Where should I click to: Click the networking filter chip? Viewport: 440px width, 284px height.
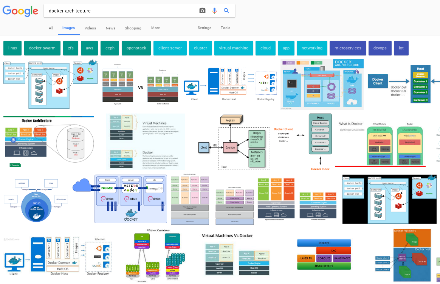point(312,48)
